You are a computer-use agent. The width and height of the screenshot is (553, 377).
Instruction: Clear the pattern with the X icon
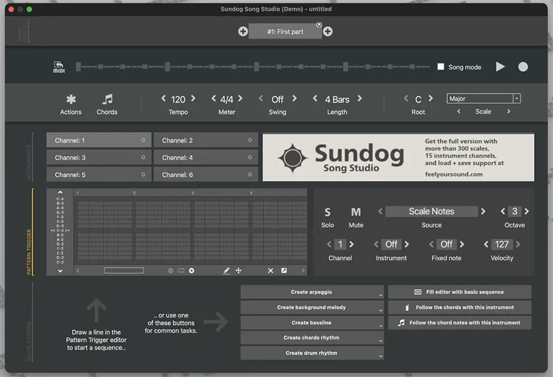(x=270, y=270)
